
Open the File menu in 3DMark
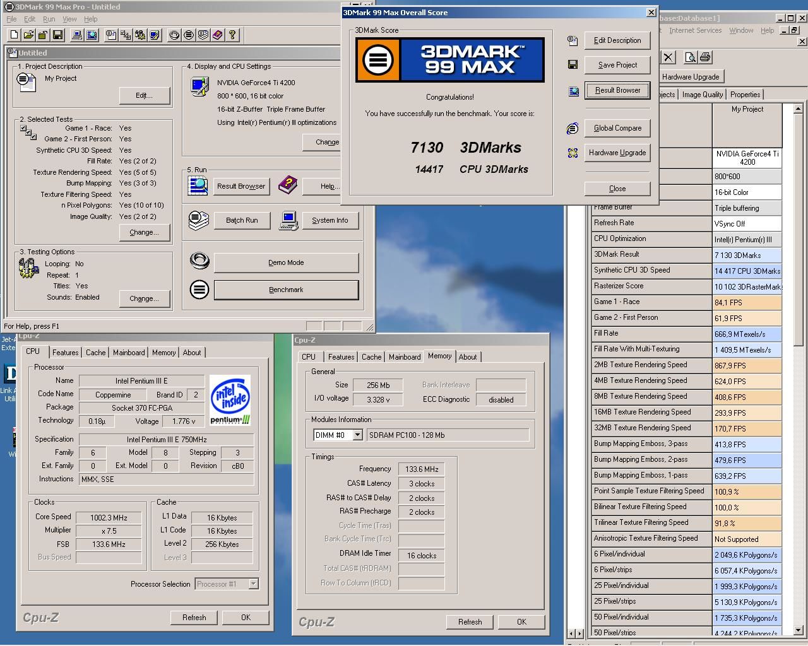point(11,19)
